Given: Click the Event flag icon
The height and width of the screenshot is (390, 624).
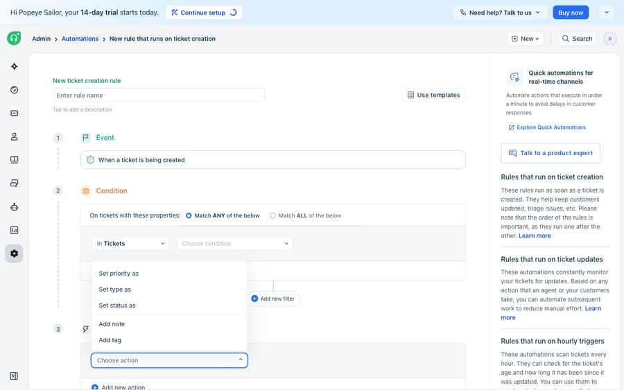Looking at the screenshot, I should click(85, 138).
